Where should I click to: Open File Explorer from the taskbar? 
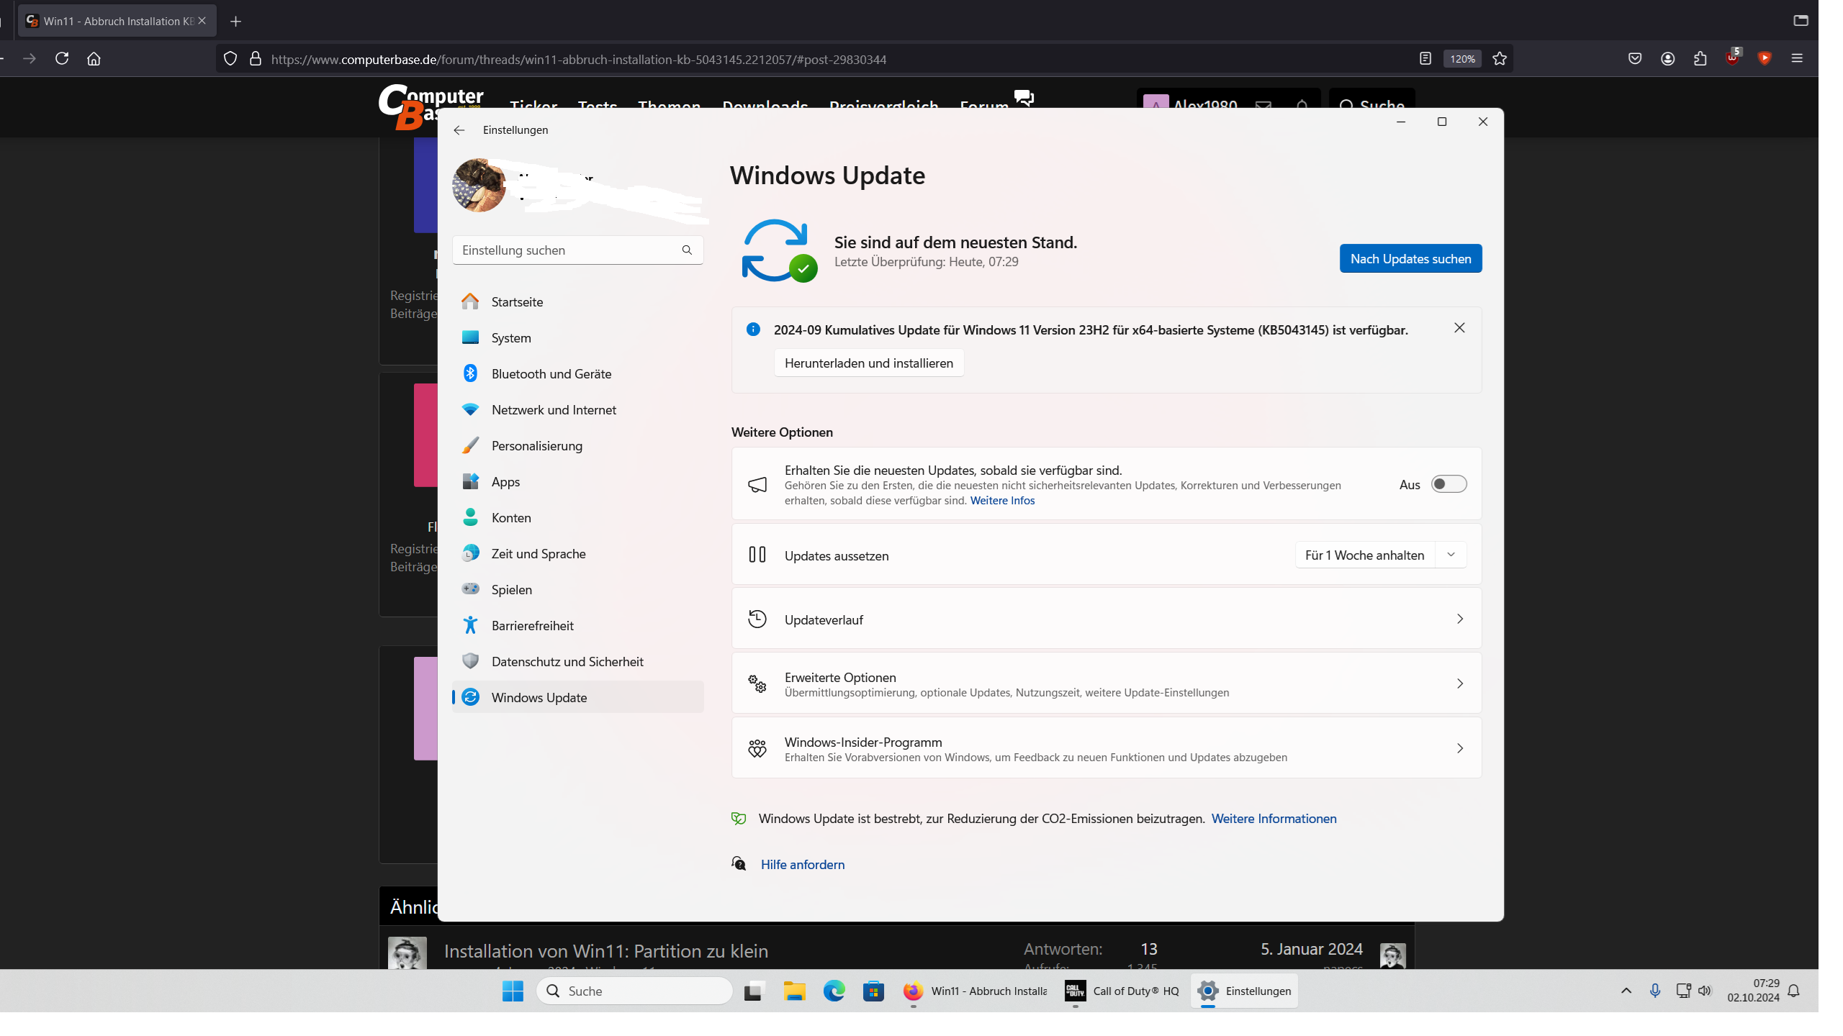pyautogui.click(x=794, y=991)
